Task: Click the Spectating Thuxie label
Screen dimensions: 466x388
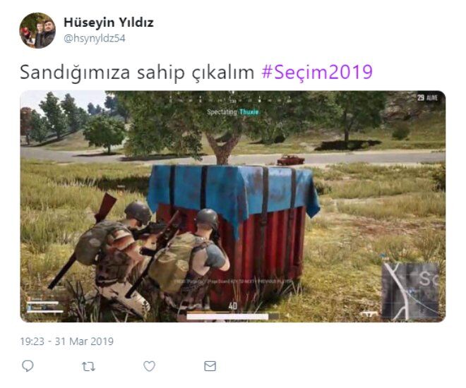Action: (x=233, y=112)
